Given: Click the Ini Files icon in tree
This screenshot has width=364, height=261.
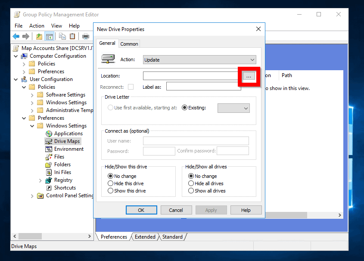Looking at the screenshot, I should point(49,172).
